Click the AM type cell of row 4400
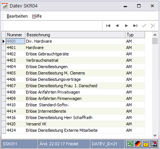The width and height of the screenshot is (160, 149). tap(135, 41)
